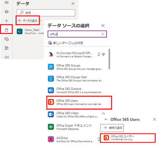Image resolution: width=161 pixels, height=154 pixels.
Task: Select Office 365 Groups Mail connector
Action: (77, 78)
